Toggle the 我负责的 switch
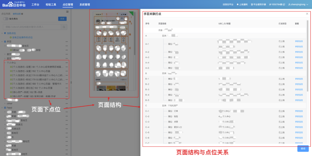 [5, 19]
